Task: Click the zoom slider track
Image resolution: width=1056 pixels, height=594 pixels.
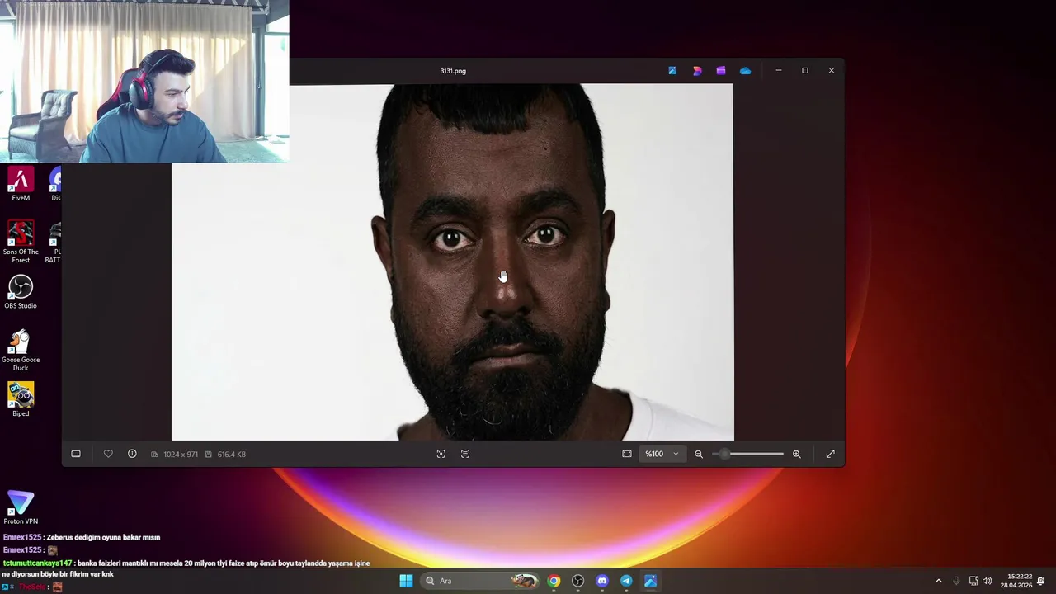Action: point(748,454)
